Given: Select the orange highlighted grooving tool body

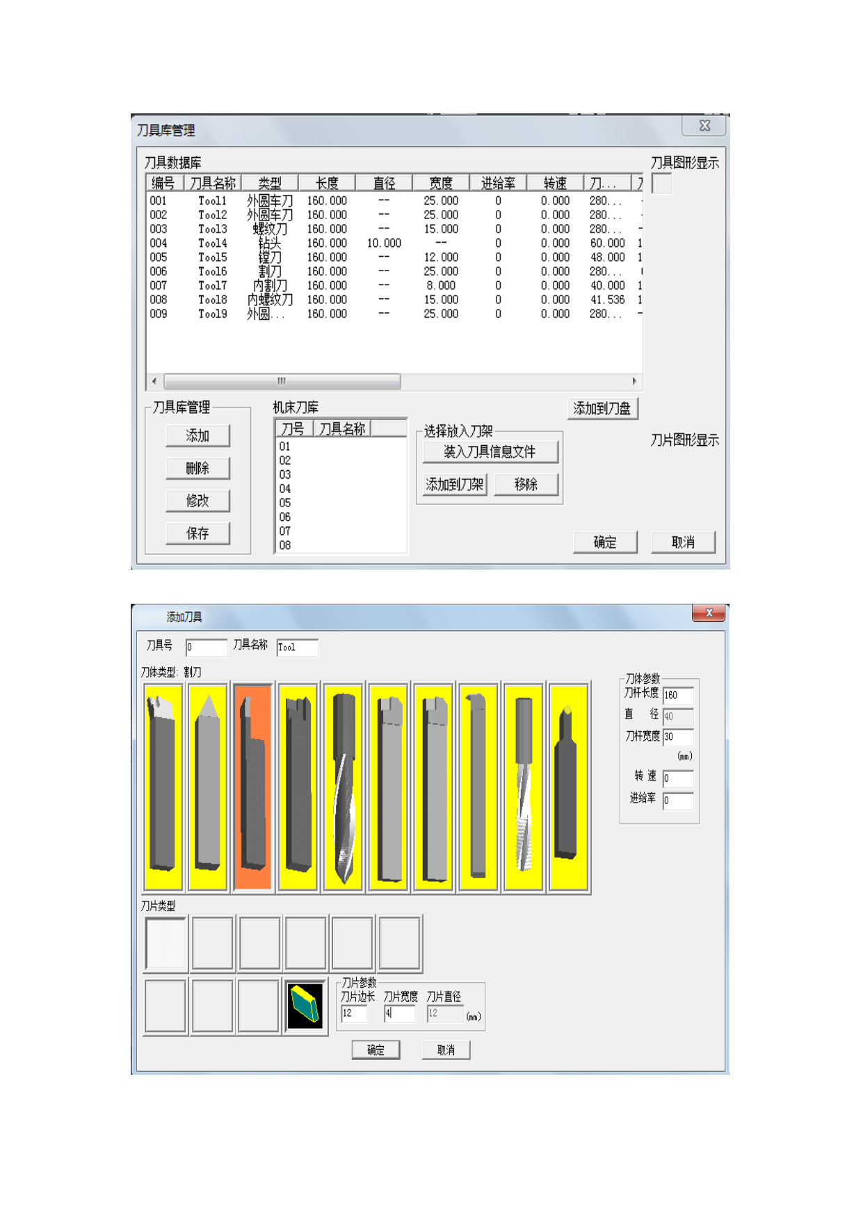Looking at the screenshot, I should point(253,787).
